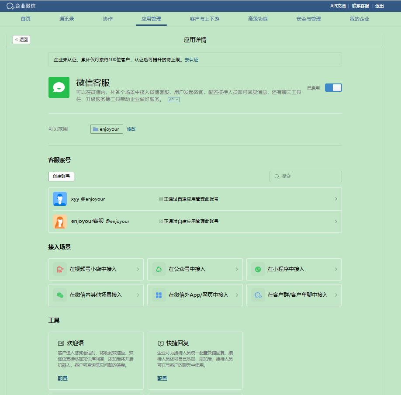Open the API dropdown tag
This screenshot has width=401, height=395.
174,100
